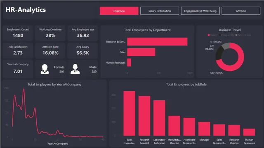
Task: Click the 1050 (70.95%) donut label
Action: (216, 73)
